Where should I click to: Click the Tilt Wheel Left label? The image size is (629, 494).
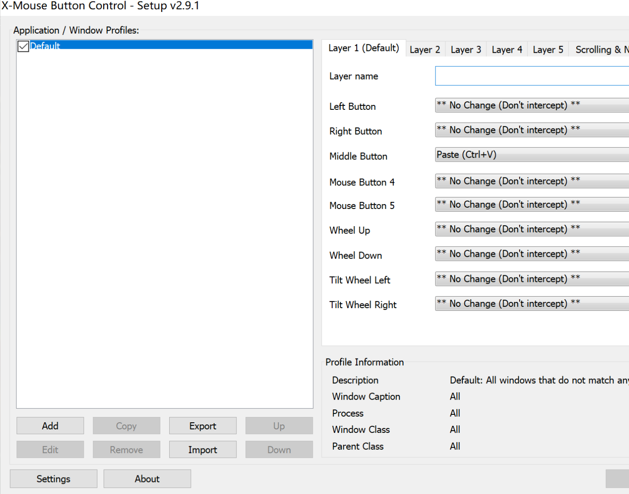(x=360, y=280)
